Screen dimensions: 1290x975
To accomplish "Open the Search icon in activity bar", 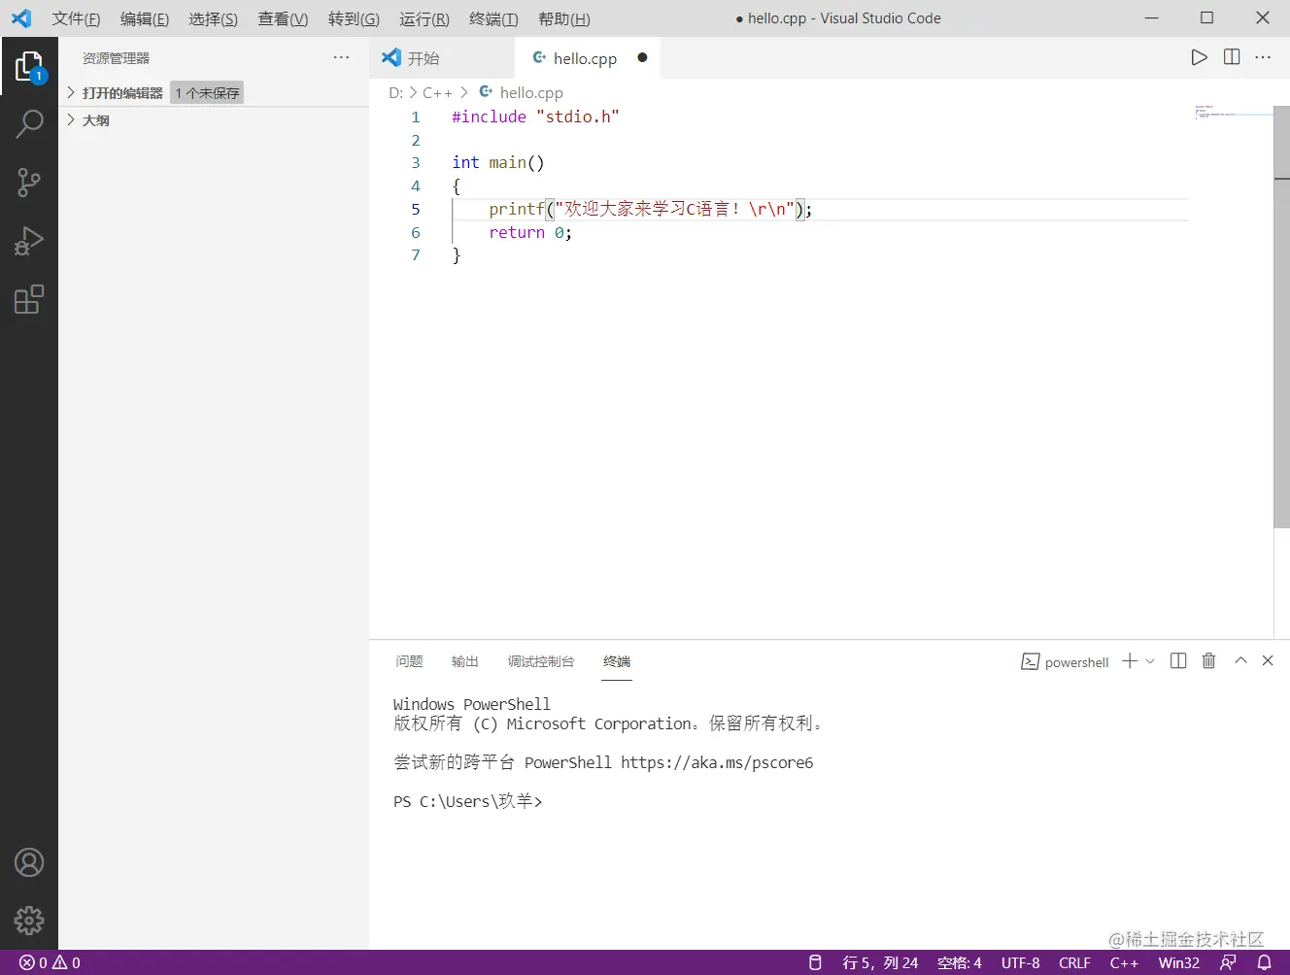I will point(29,124).
